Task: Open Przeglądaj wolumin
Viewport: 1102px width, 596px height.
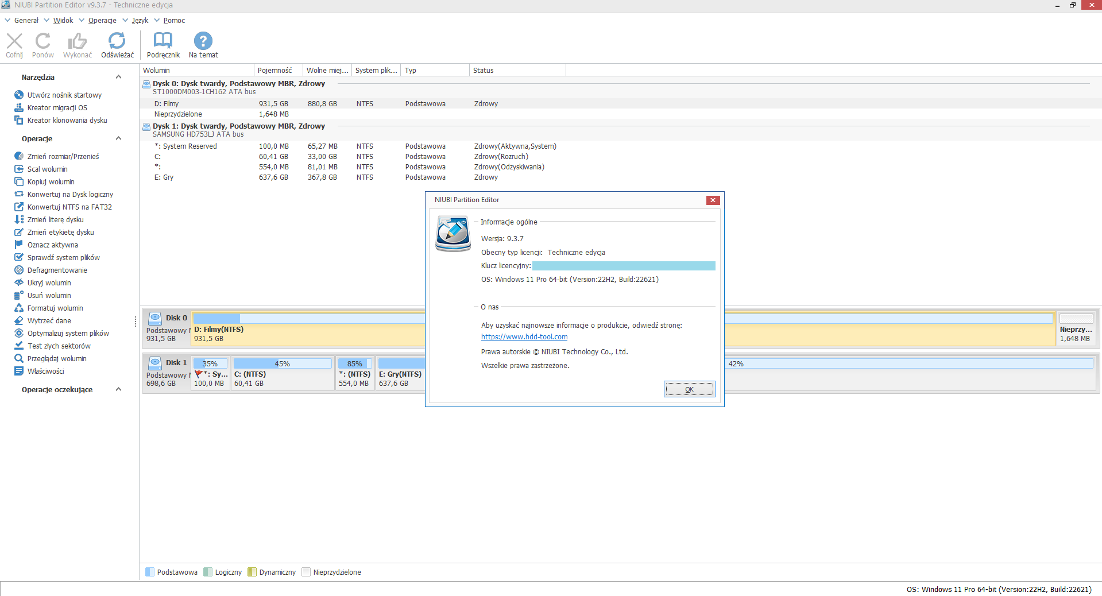Action: (57, 359)
